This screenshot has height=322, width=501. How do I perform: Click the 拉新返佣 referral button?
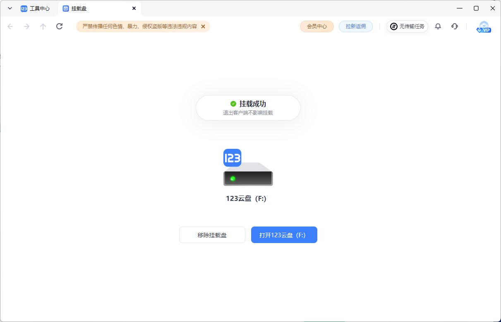click(355, 26)
